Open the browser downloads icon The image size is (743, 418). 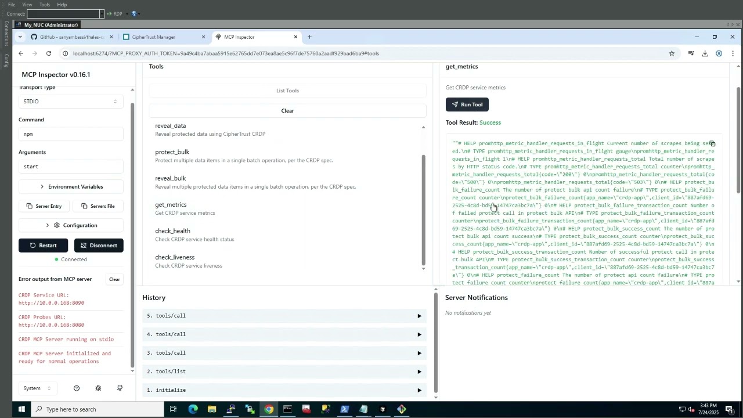705,53
